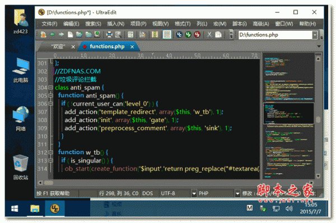Screen dimensions: 336x223
Task: Open the 插入(N) menu
Action: tap(116, 24)
